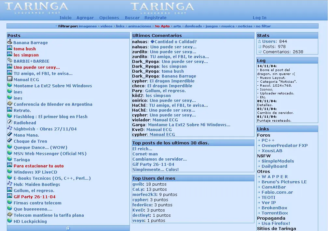328x231 pixels.
Task: Click the image icon next to "toma bush"
Action: click(x=9, y=49)
